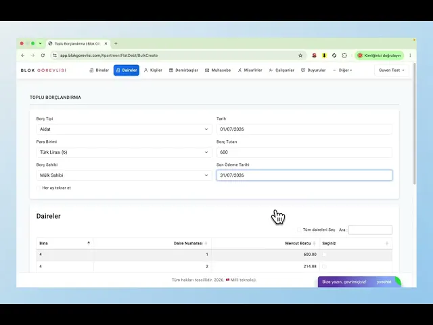The height and width of the screenshot is (325, 433).
Task: Open the Misafirler menu
Action: [x=250, y=70]
